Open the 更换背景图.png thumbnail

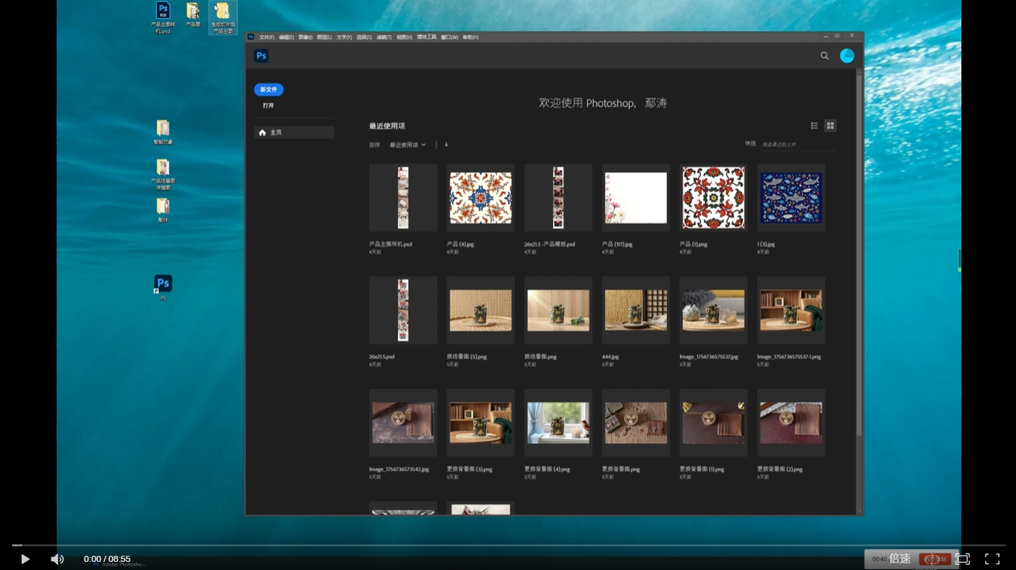pos(635,423)
